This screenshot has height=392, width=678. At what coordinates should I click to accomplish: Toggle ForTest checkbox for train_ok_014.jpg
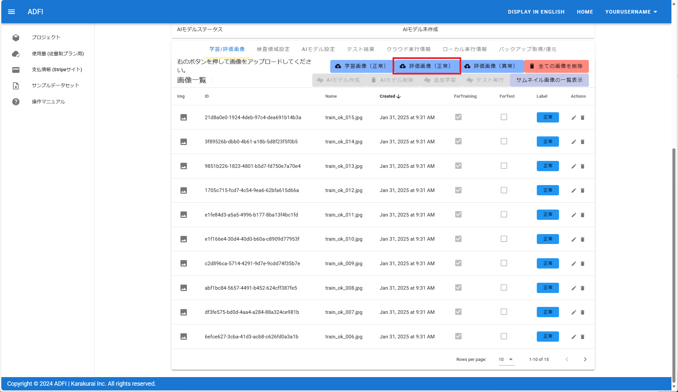504,141
